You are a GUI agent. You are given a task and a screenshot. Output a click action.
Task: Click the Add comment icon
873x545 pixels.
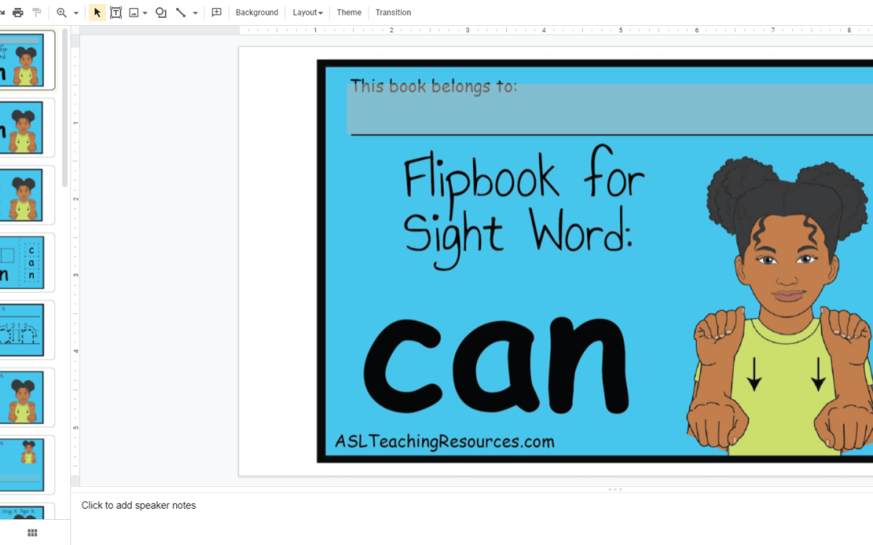tap(217, 12)
